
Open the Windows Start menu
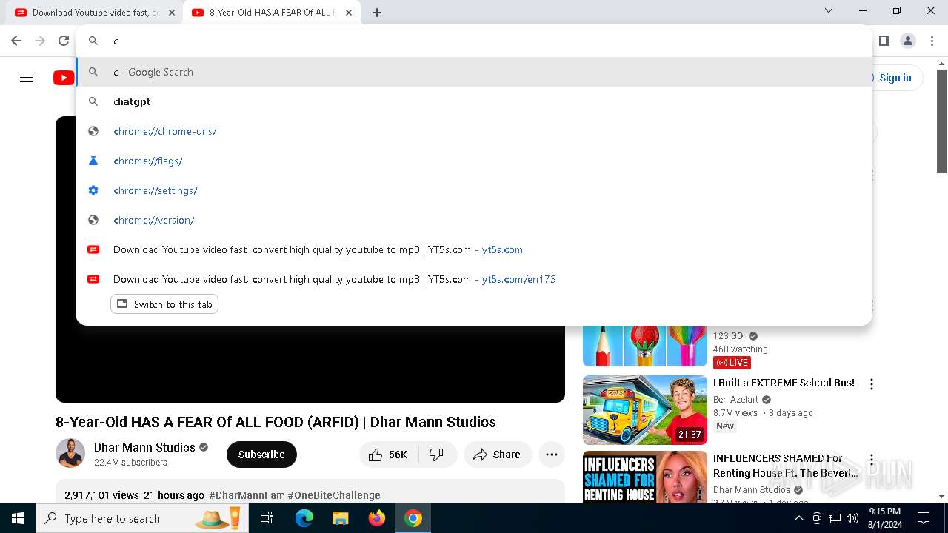[18, 518]
